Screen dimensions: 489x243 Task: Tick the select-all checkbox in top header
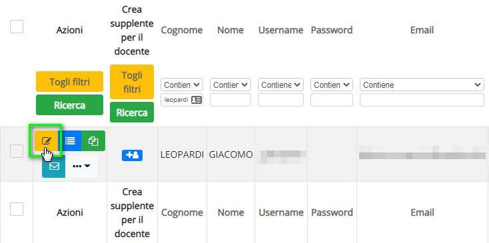(x=17, y=27)
